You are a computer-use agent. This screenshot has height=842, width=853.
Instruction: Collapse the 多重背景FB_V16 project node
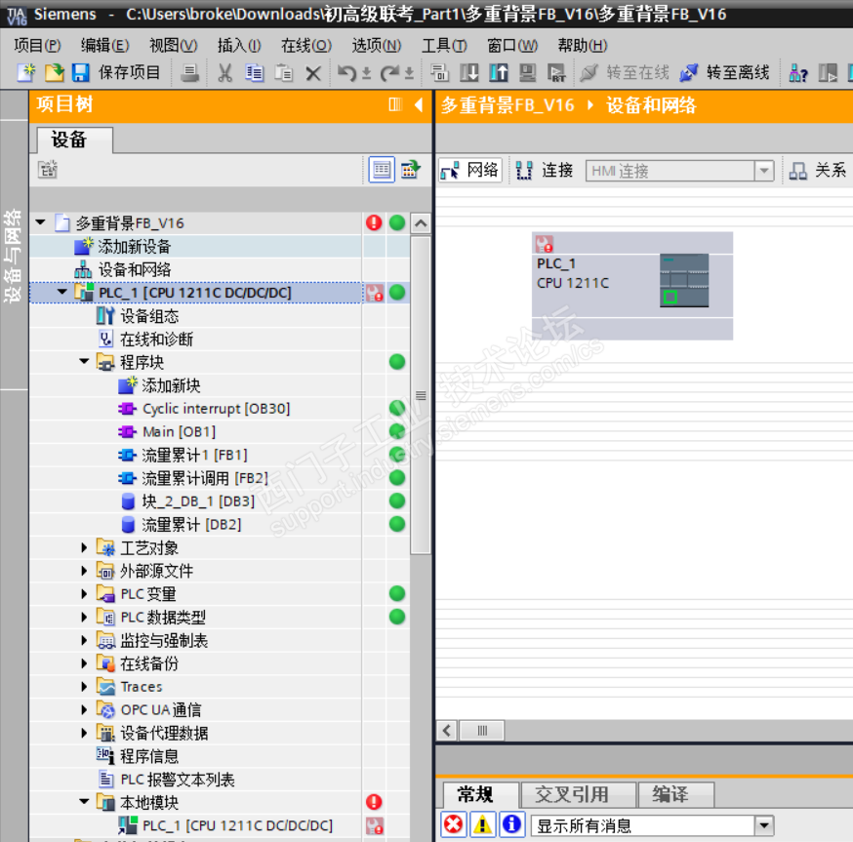pyautogui.click(x=40, y=222)
